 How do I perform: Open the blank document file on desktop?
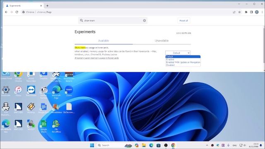(69, 108)
